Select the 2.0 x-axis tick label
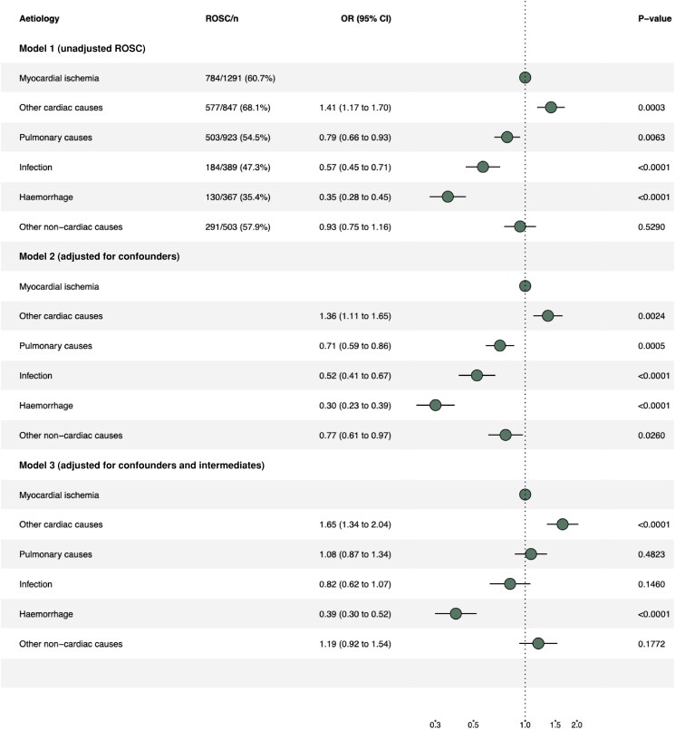This screenshot has width=675, height=730. click(576, 725)
